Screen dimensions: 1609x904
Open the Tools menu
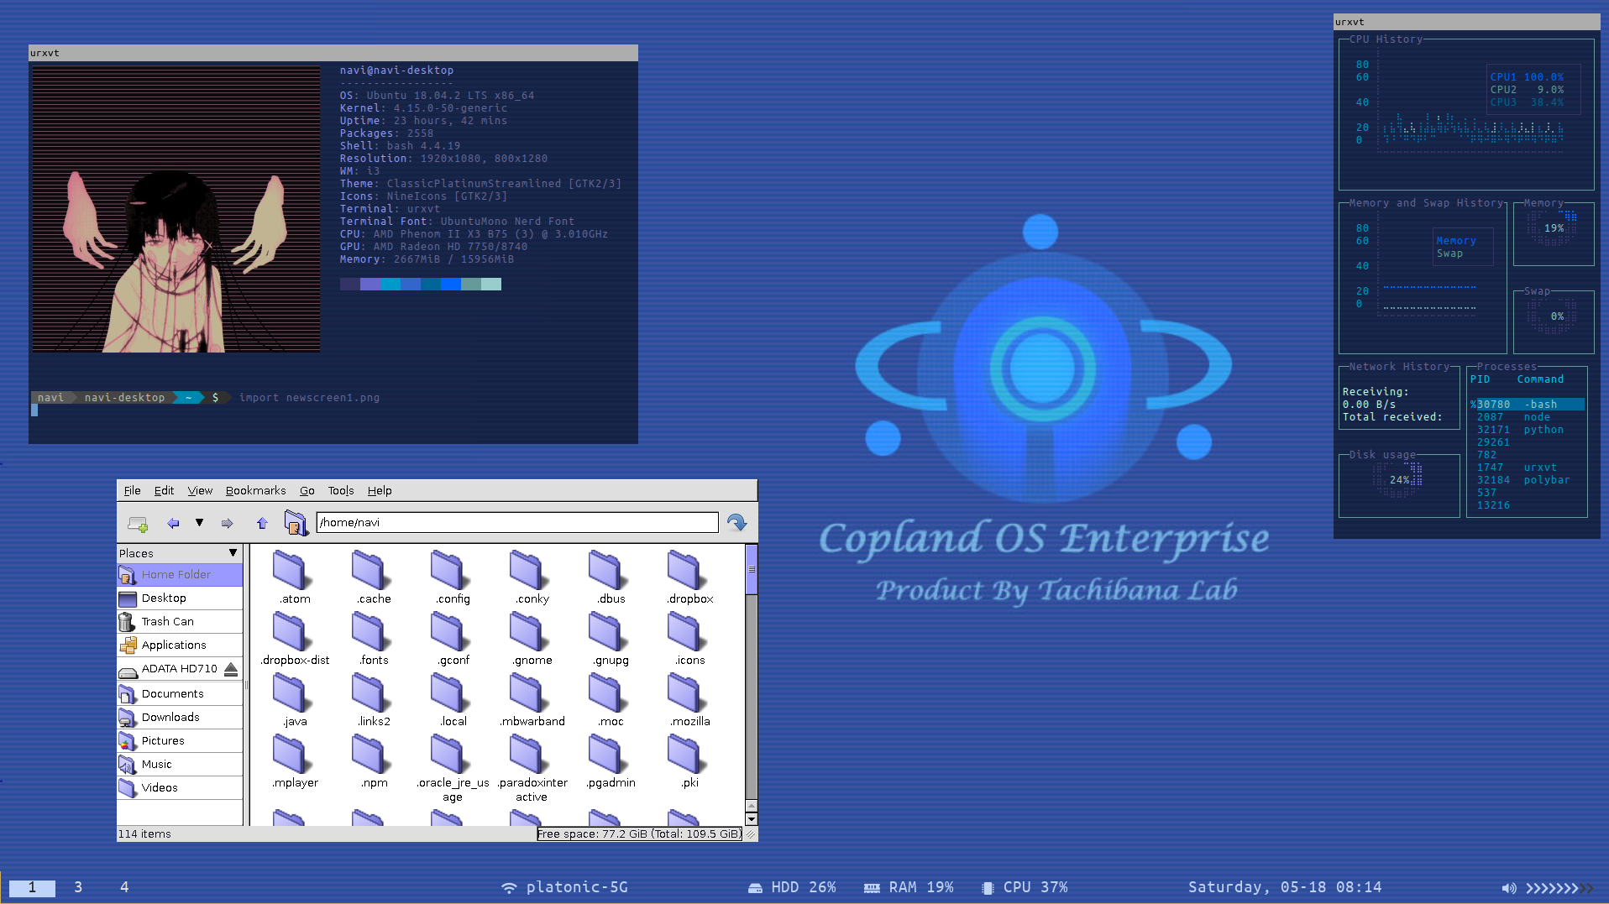[341, 491]
